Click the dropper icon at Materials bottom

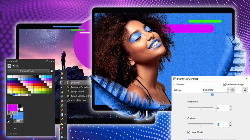pyautogui.click(x=9, y=129)
